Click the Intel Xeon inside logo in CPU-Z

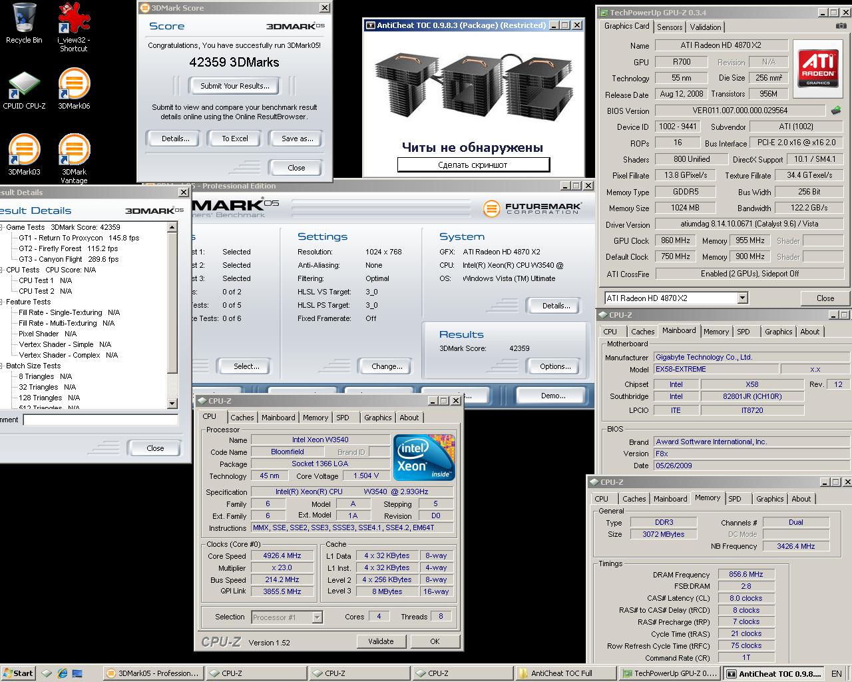(424, 457)
